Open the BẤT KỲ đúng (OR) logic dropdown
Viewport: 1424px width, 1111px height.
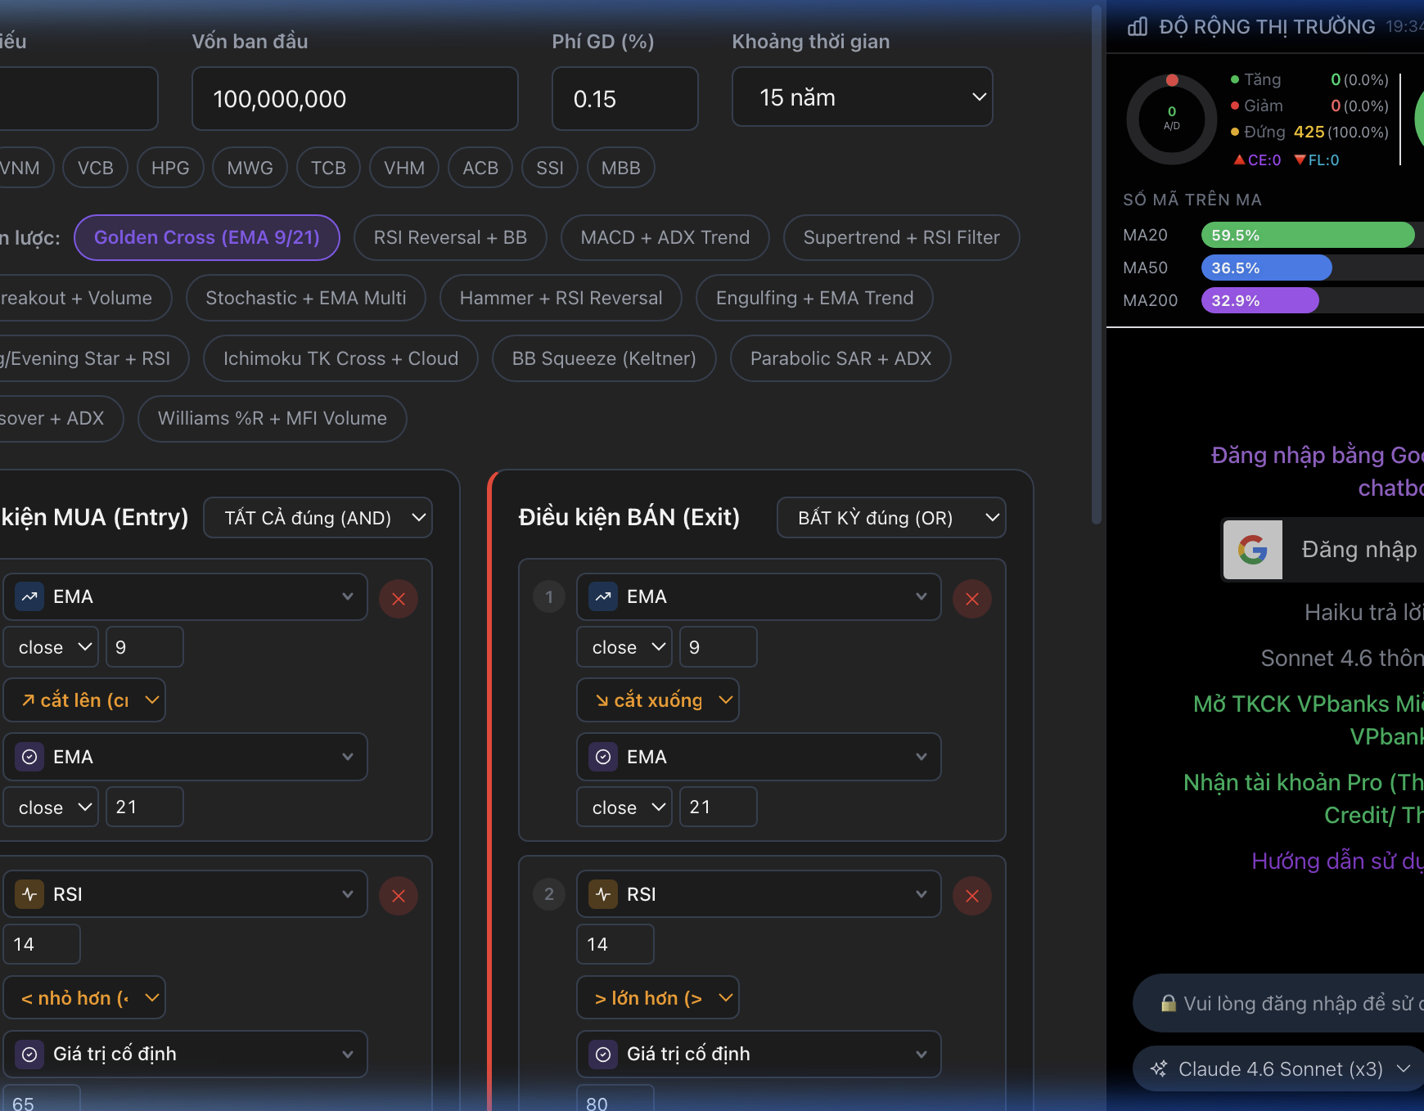[x=891, y=518]
